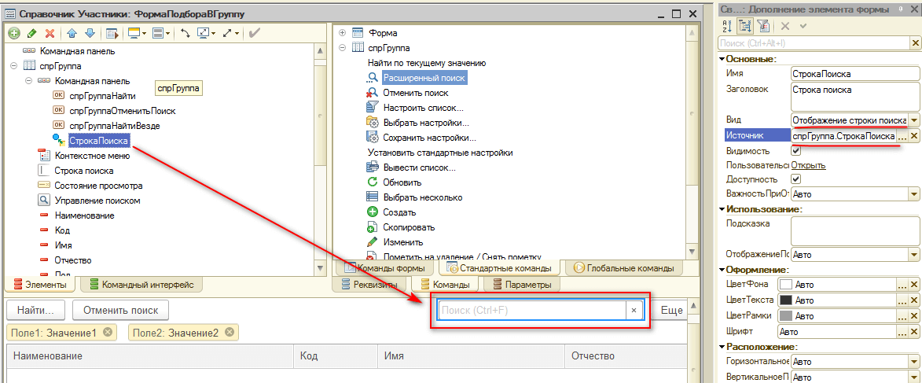
Task: Click the red Delete element icon
Action: click(x=50, y=33)
